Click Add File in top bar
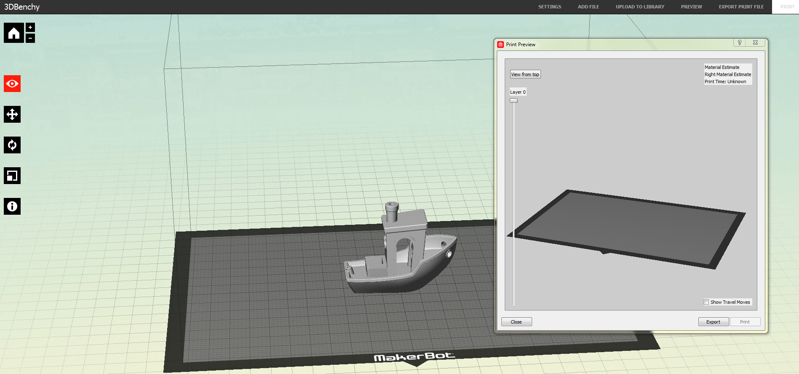 coord(588,7)
